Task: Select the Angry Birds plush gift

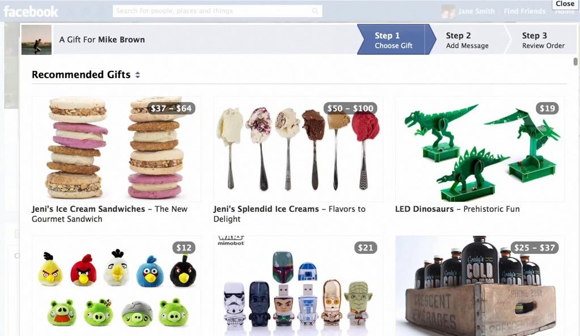Action: (117, 286)
